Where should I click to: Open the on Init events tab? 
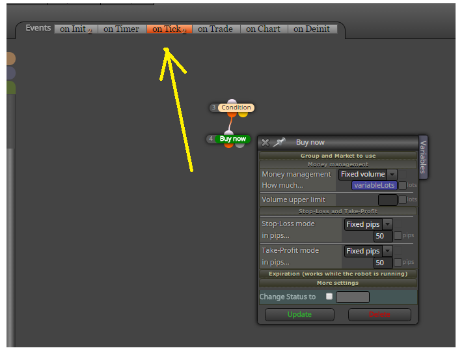75,29
